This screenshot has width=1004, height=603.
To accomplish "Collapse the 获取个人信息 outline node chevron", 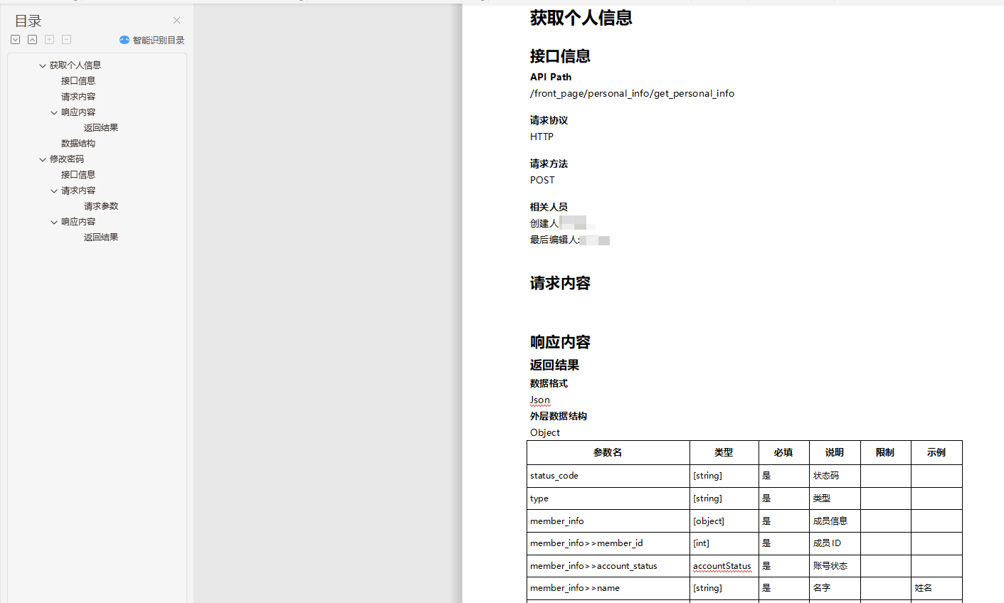I will (x=43, y=65).
